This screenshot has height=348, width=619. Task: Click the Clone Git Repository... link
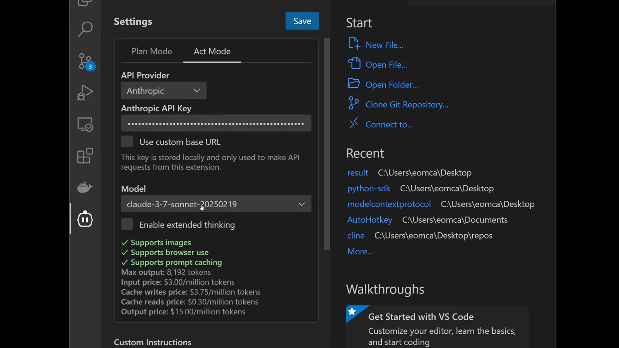tap(407, 104)
